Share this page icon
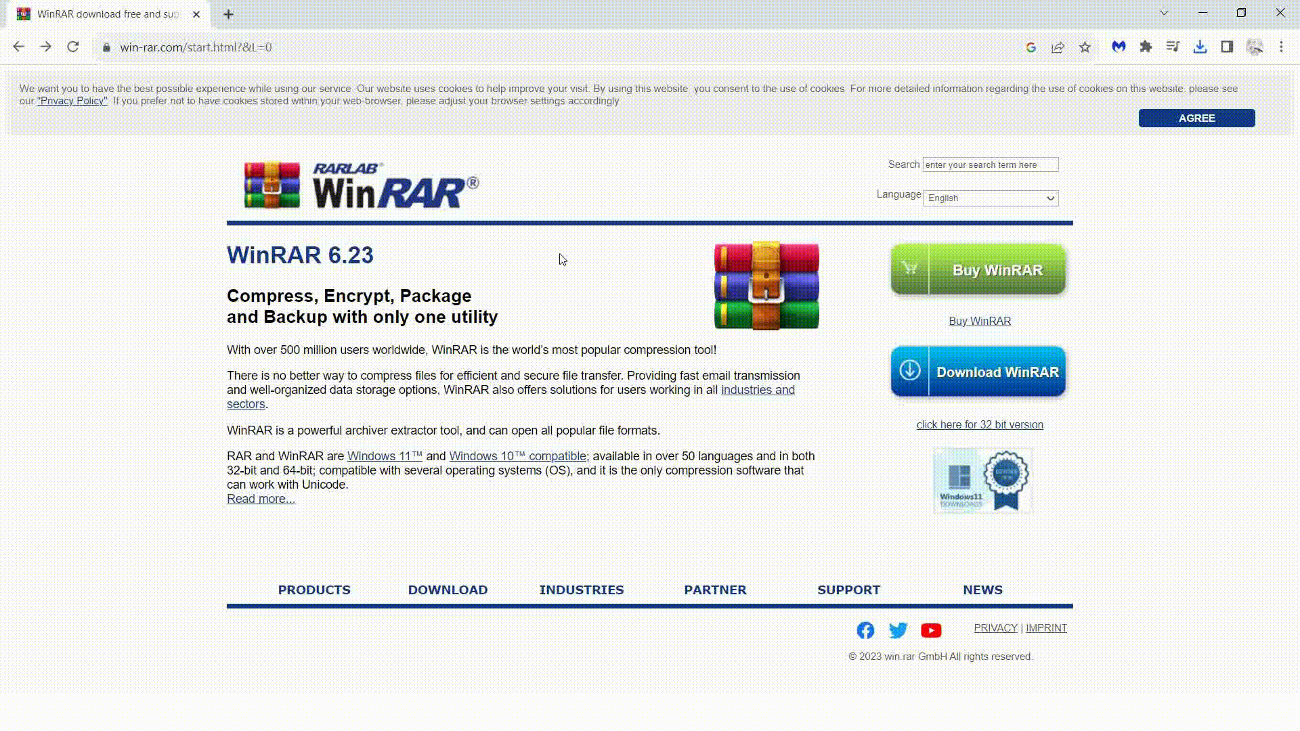Viewport: 1300px width, 731px height. pos(1058,47)
